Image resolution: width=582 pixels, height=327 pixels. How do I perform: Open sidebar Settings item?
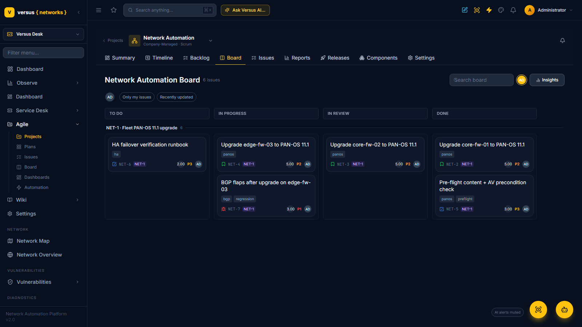point(44,214)
